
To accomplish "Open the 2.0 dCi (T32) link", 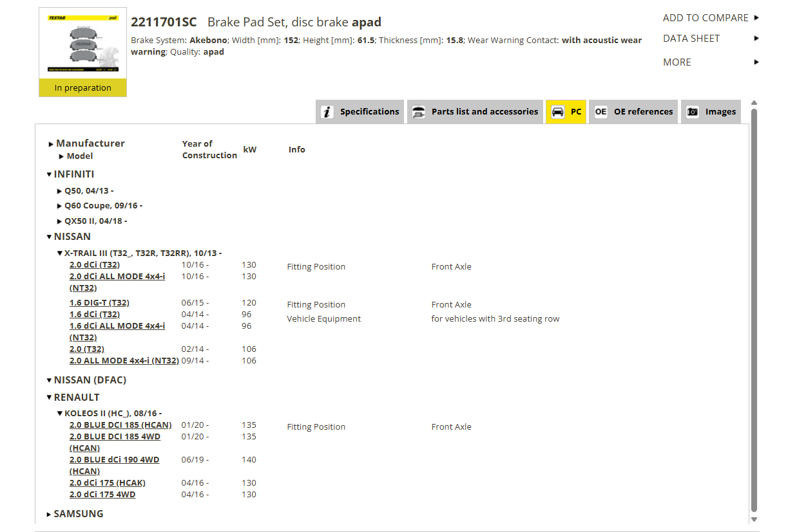I will [95, 265].
